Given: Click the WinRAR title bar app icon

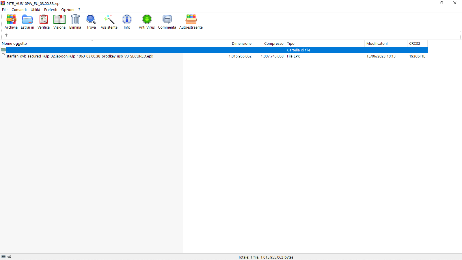Looking at the screenshot, I should click(x=3, y=3).
